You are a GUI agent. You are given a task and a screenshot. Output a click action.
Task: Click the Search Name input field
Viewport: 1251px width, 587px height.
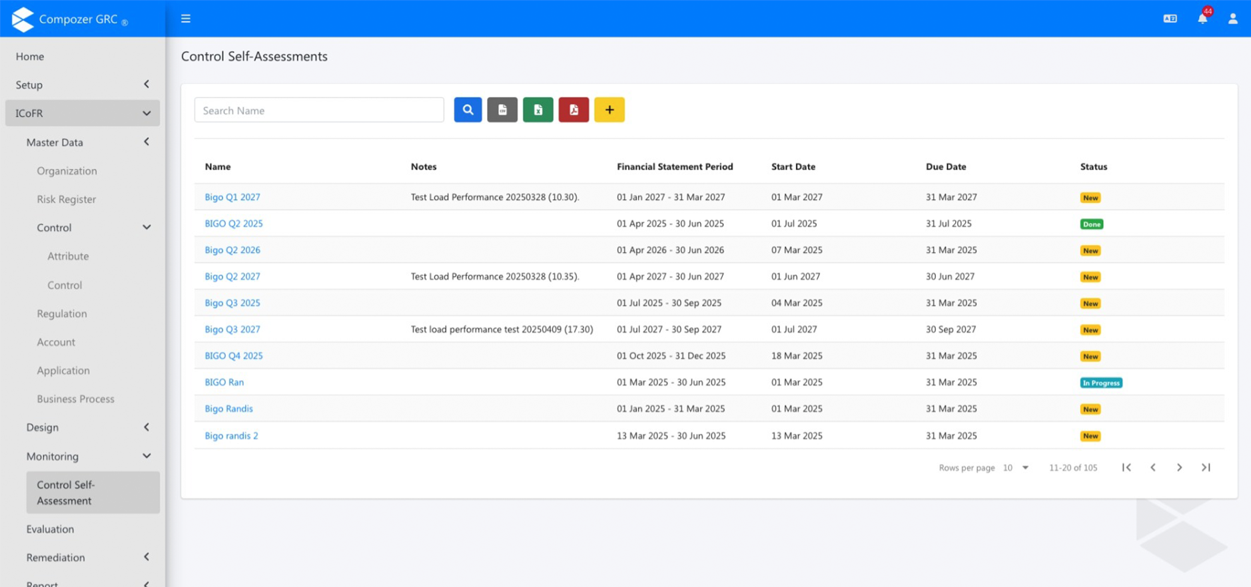(x=319, y=110)
